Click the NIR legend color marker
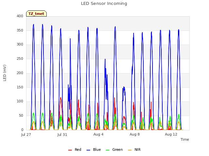 (x=130, y=150)
